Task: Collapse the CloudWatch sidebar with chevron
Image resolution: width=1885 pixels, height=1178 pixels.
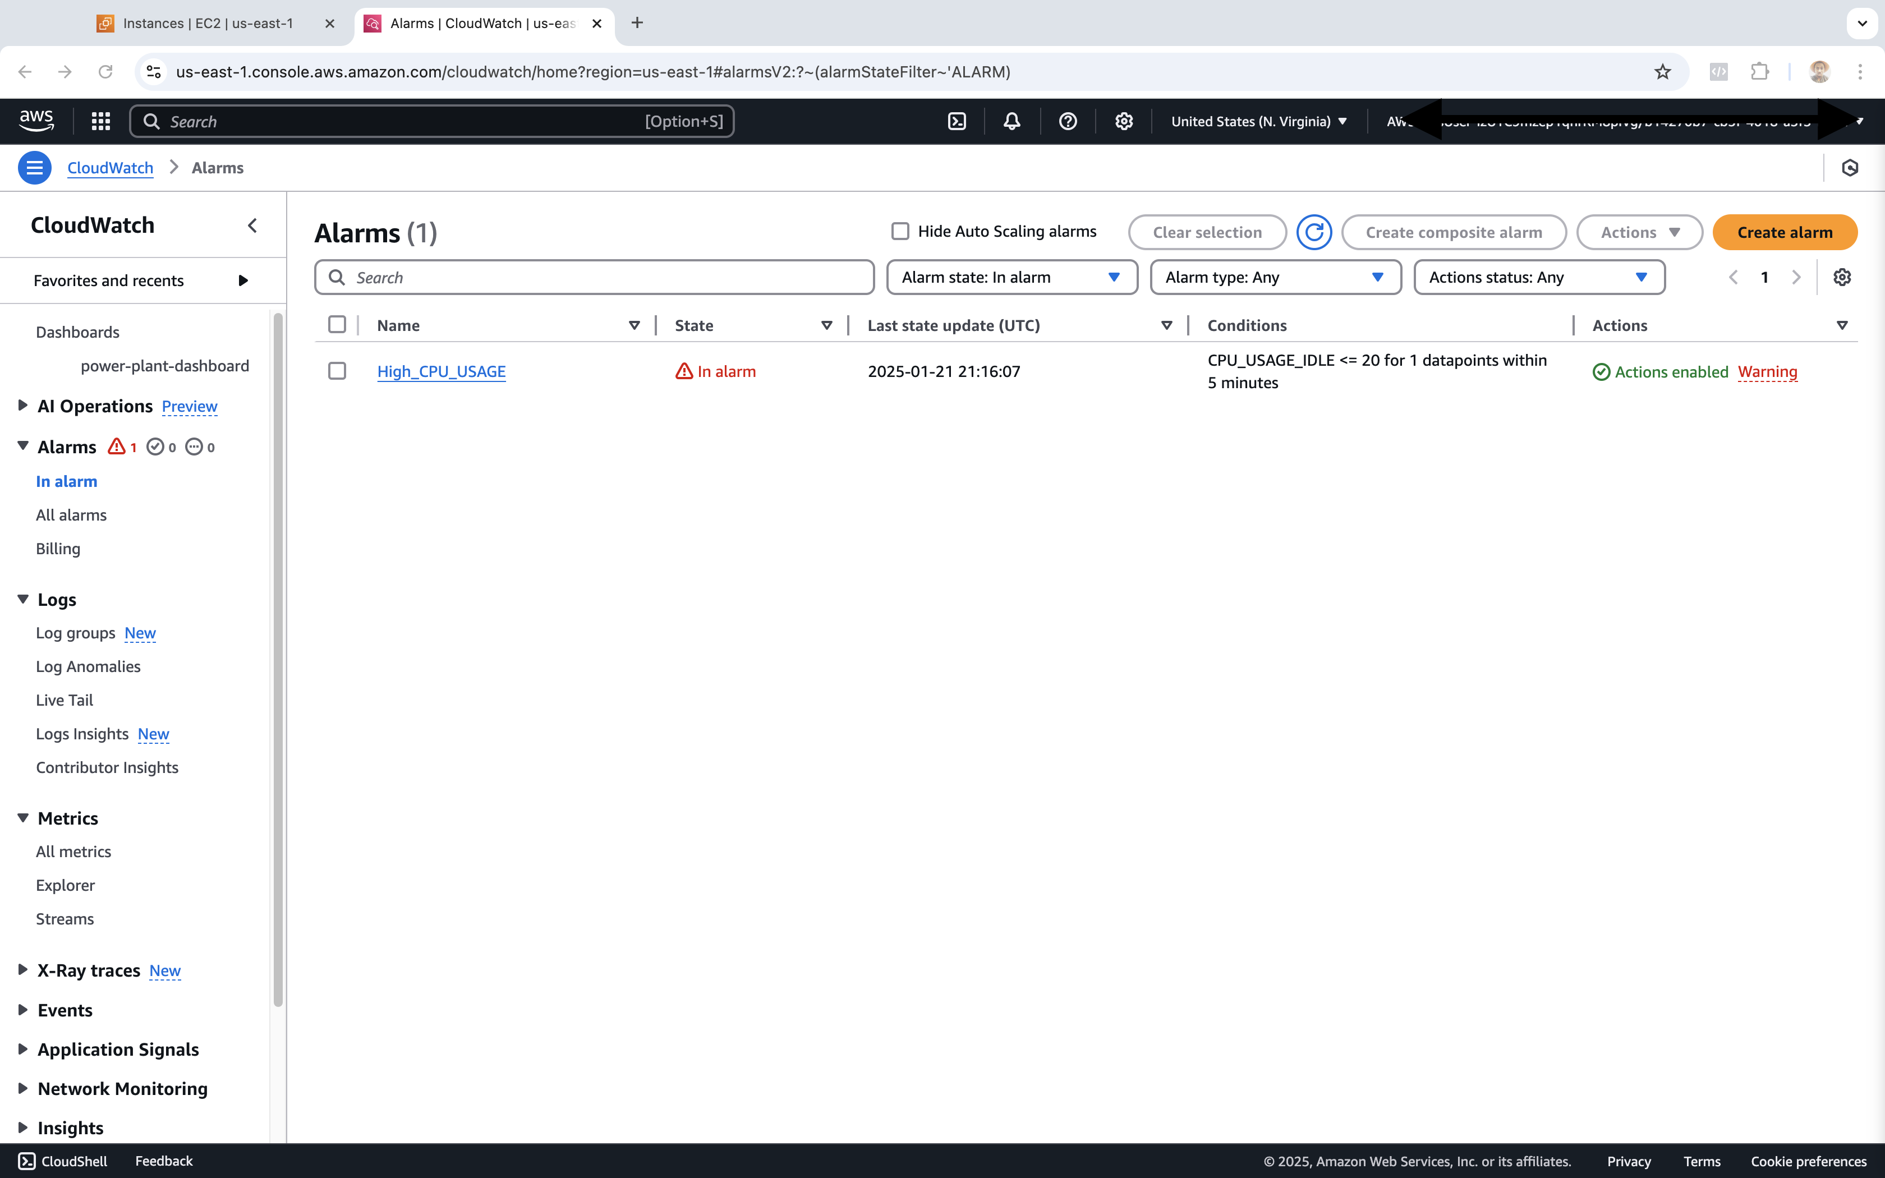Action: pos(252,225)
